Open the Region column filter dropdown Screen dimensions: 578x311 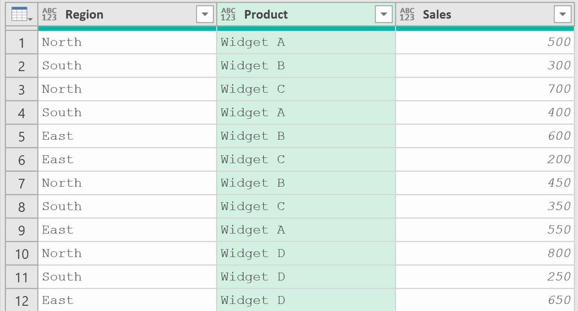point(204,14)
